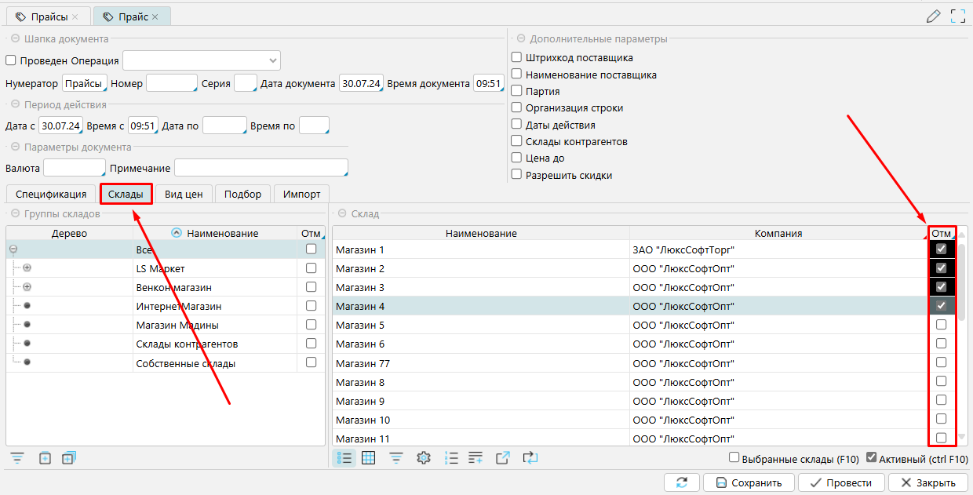973x495 pixels.
Task: Click the filter icon under the Группы складов tree
Action: 16,458
